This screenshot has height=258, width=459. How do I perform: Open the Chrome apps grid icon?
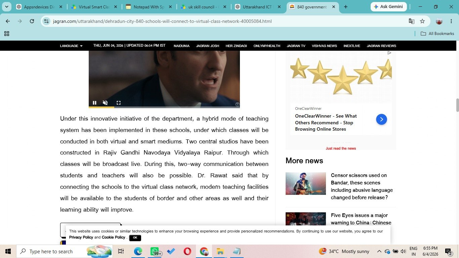7,34
